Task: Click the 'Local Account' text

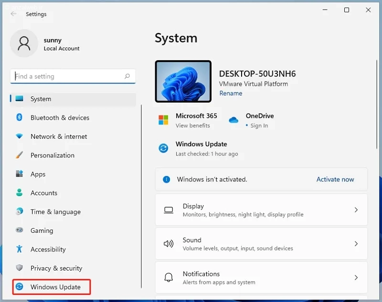Action: coord(62,49)
